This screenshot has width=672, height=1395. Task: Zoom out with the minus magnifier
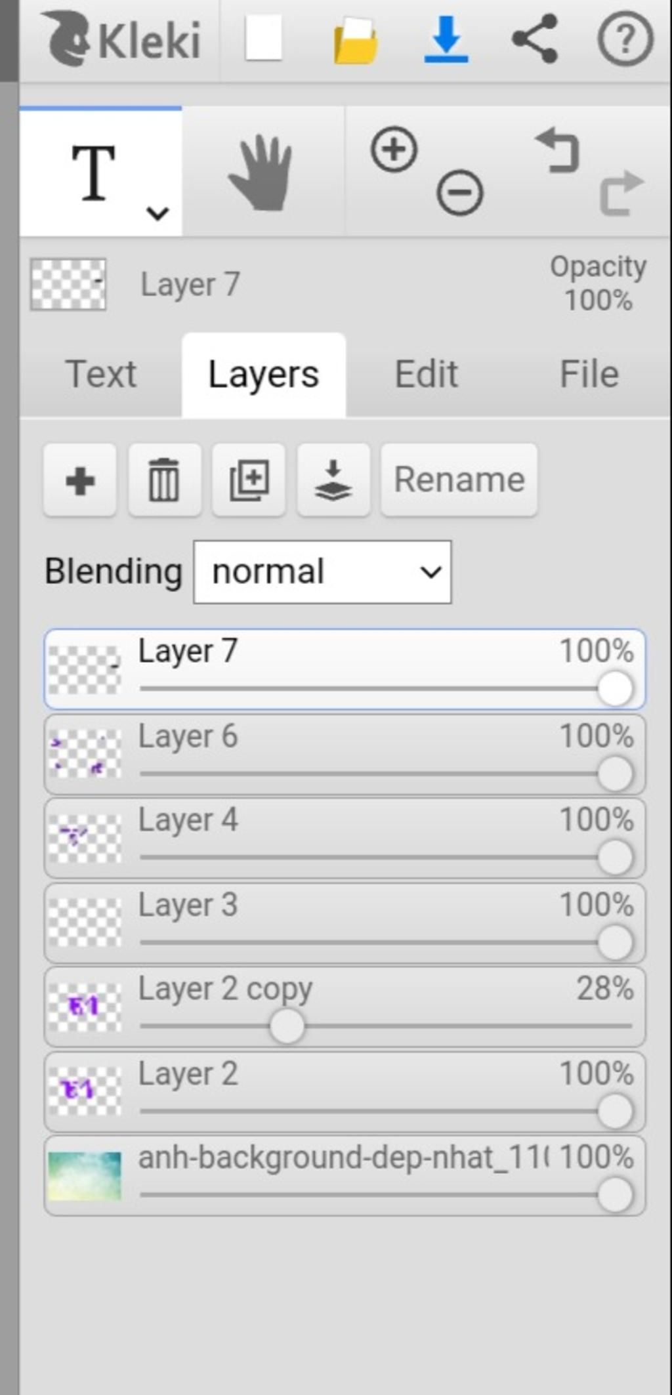tap(459, 193)
